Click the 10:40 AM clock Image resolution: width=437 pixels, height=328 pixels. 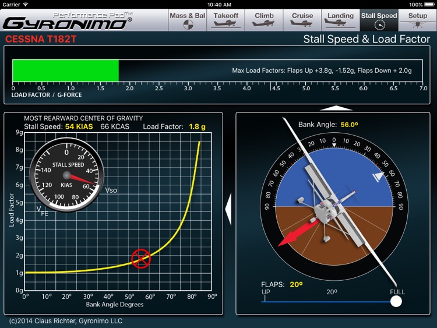coord(219,5)
